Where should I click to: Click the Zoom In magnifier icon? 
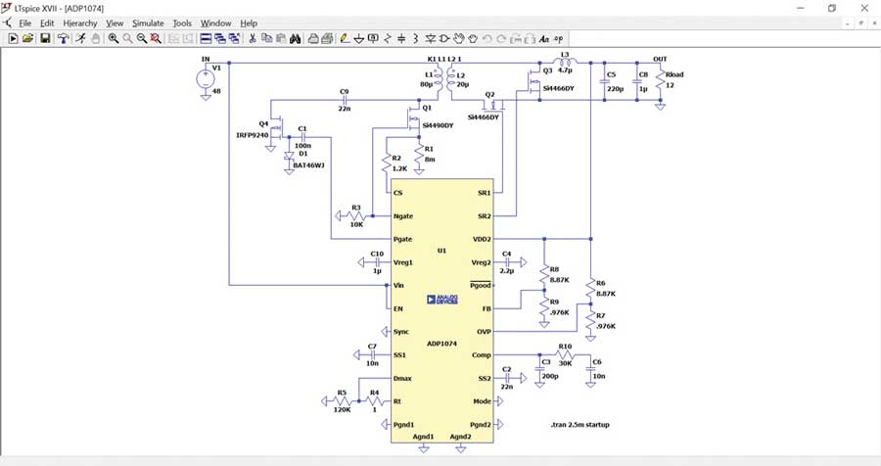pyautogui.click(x=114, y=38)
